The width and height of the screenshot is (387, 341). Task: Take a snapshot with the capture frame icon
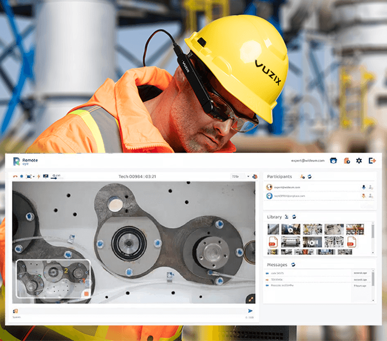coord(29,177)
